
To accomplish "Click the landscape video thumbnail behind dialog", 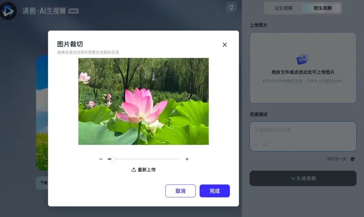I will point(42,113).
